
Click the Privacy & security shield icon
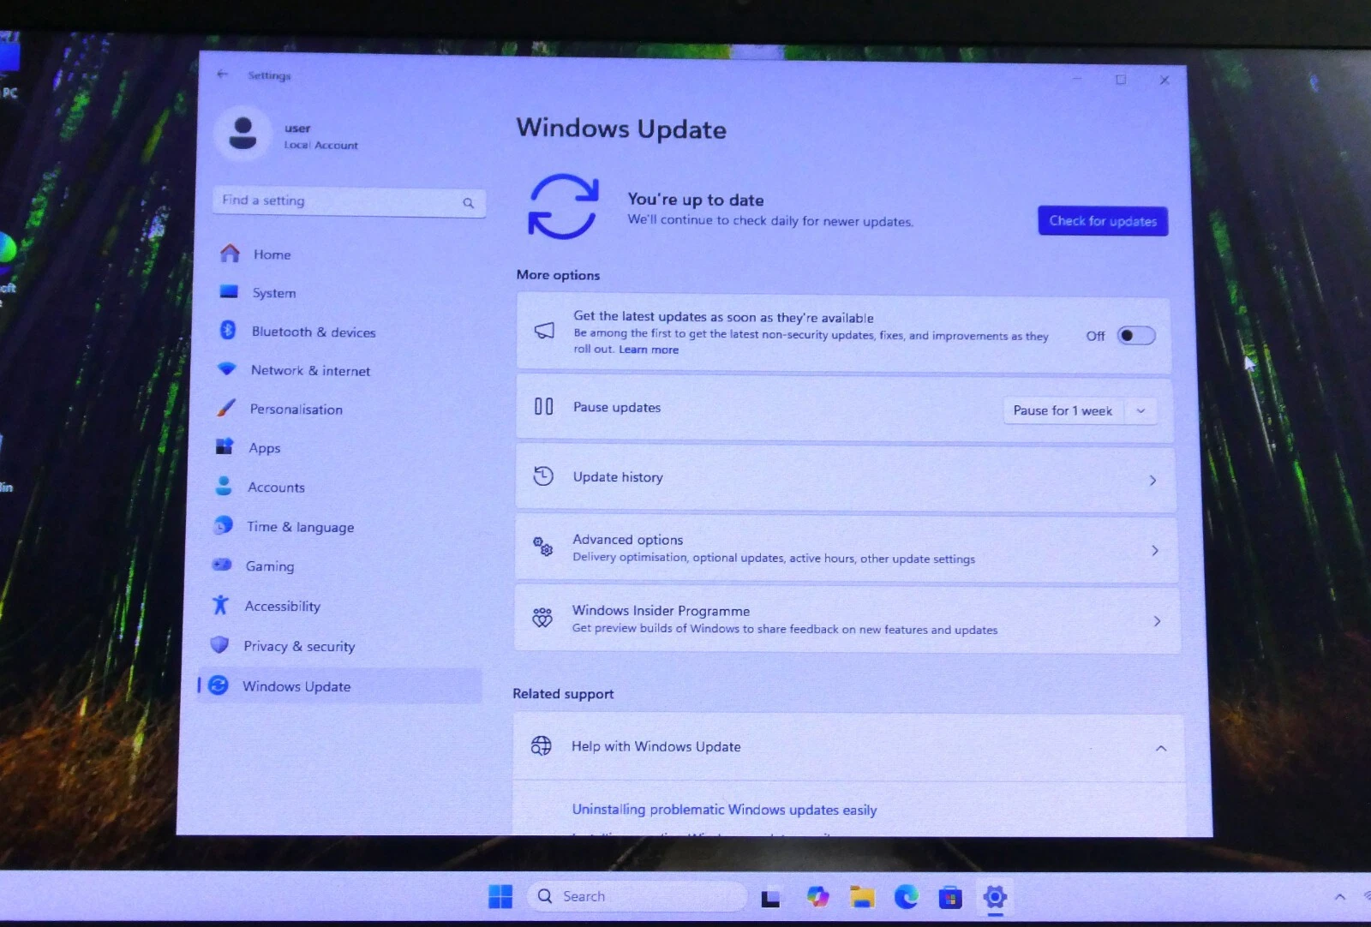point(219,644)
